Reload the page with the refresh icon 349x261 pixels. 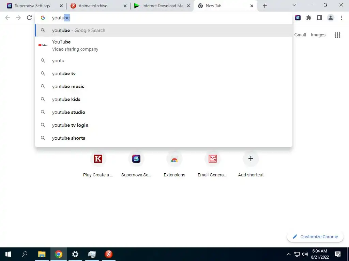click(29, 18)
